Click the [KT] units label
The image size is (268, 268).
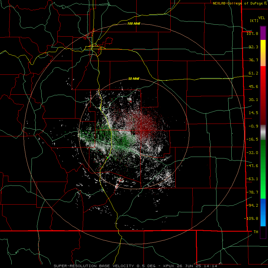click(x=254, y=21)
